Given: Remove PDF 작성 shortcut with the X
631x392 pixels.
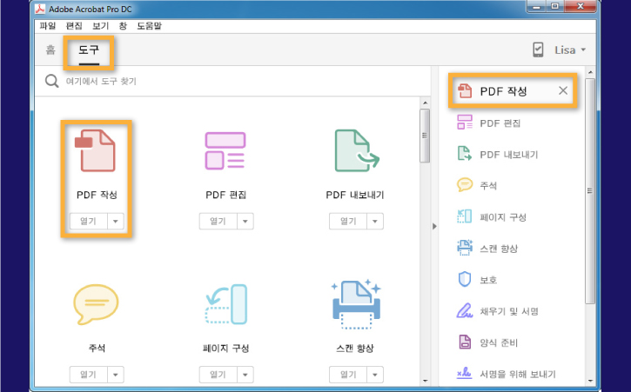Looking at the screenshot, I should point(563,91).
